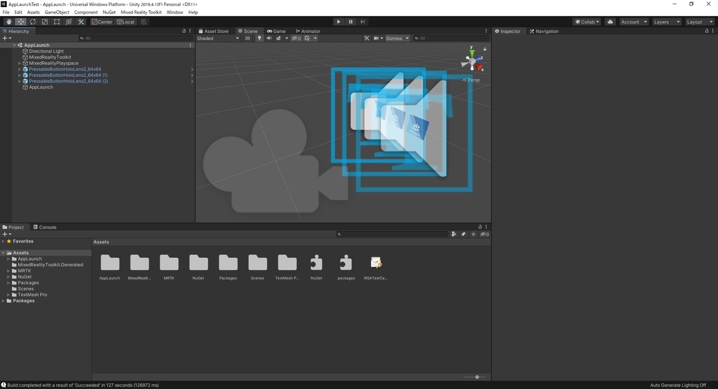Screen dimensions: 718x389
Task: Select the Move tool
Action: pos(21,22)
